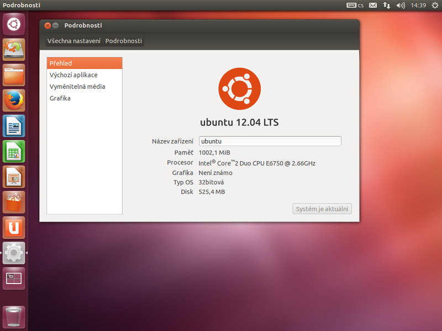The height and width of the screenshot is (331, 442).
Task: Open the messaging envelope indicator
Action: [x=373, y=5]
